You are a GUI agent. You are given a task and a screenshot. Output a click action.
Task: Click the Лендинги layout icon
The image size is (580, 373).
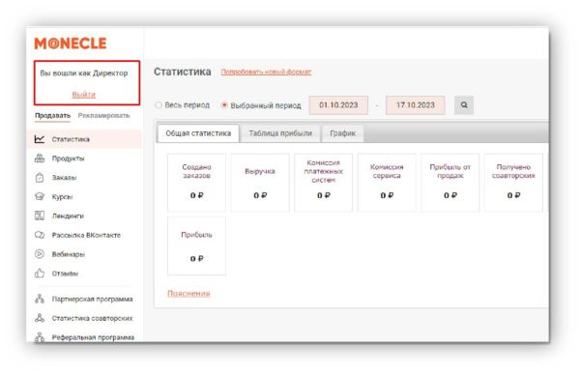click(x=40, y=215)
